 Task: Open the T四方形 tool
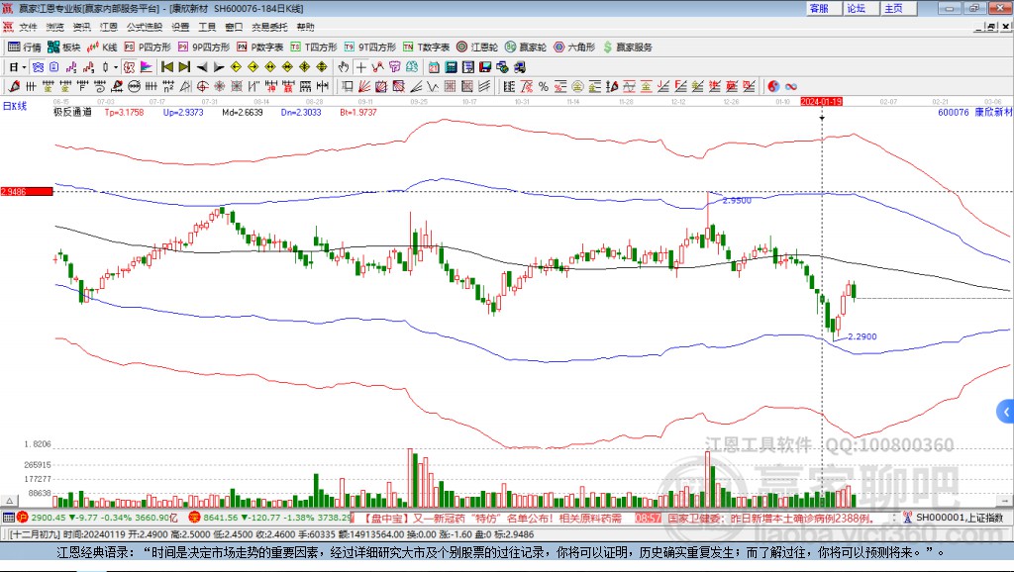(314, 48)
